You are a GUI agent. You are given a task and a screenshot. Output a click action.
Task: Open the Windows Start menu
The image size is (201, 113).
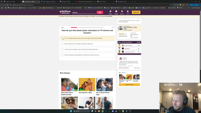pyautogui.click(x=71, y=111)
